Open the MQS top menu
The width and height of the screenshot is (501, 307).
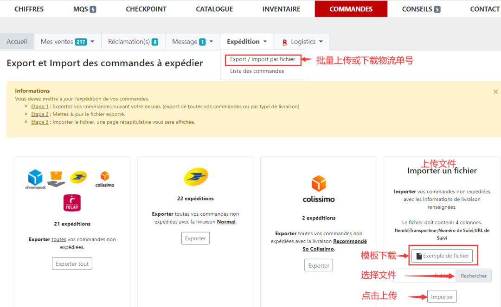tap(80, 9)
